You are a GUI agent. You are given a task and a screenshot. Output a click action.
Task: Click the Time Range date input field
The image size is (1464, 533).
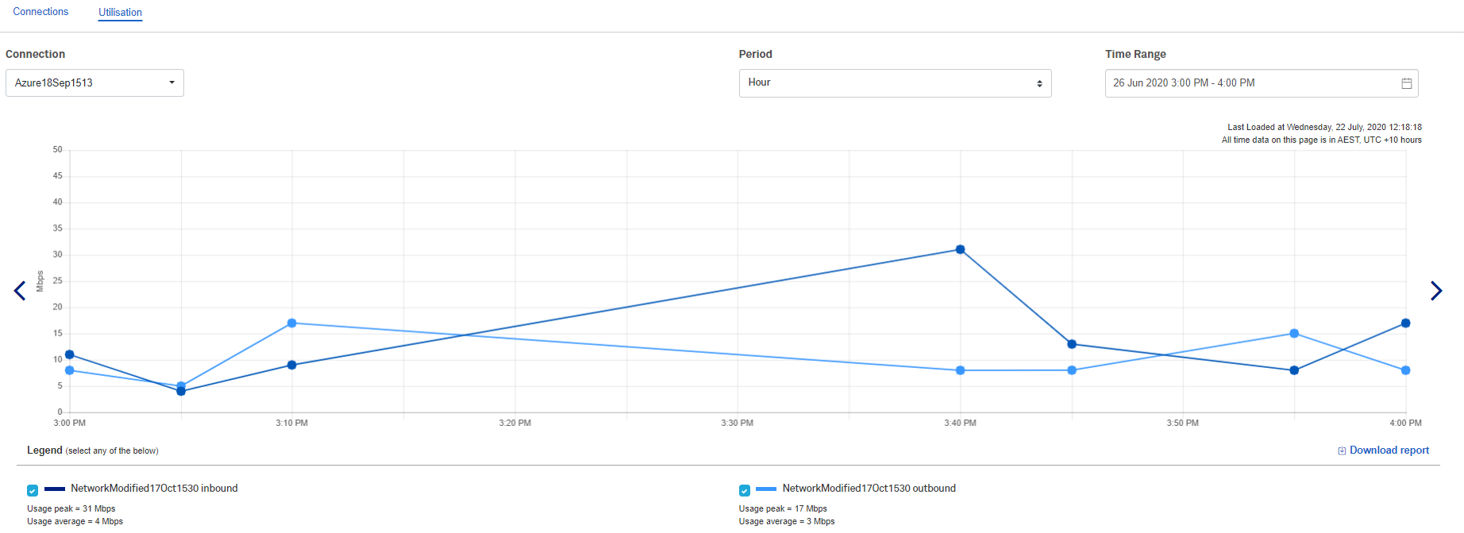coord(1250,83)
